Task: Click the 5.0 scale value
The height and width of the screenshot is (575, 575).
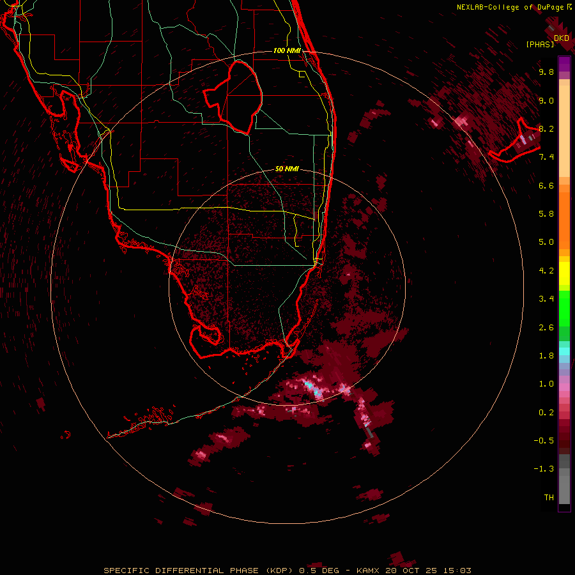Action: 546,242
